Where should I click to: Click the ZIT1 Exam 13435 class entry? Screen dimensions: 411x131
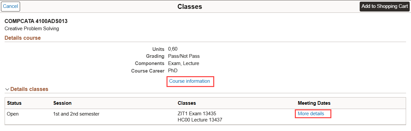click(x=197, y=114)
